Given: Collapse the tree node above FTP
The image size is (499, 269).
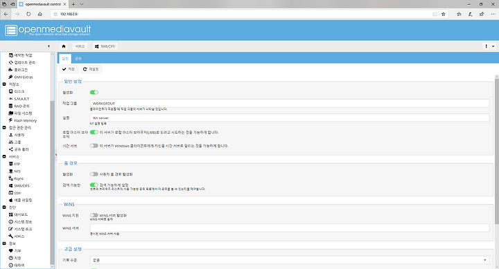Looking at the screenshot, I should 4,156.
